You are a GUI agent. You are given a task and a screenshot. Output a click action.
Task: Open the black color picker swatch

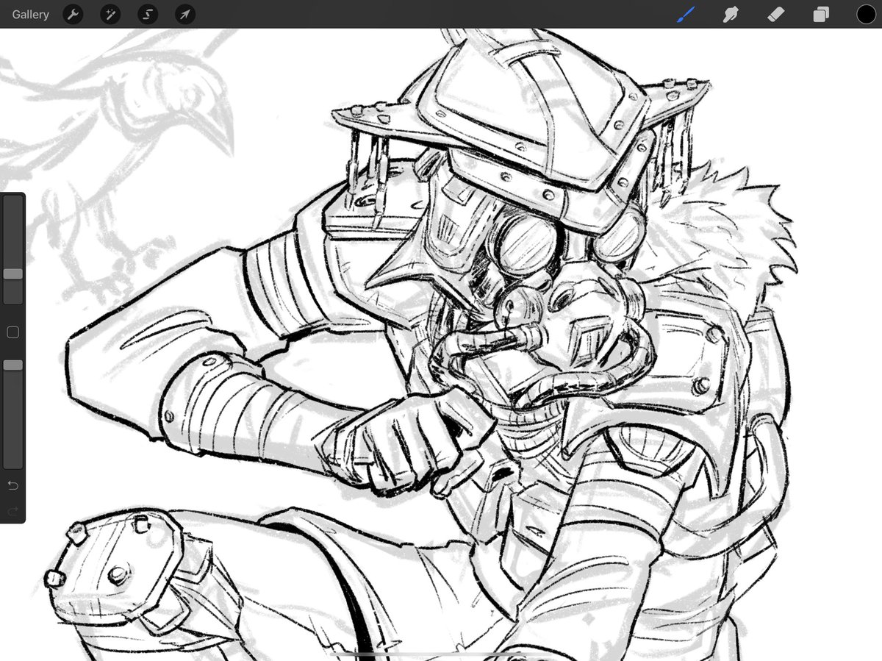click(866, 14)
